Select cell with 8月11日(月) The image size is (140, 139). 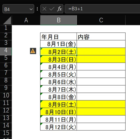click(x=58, y=119)
